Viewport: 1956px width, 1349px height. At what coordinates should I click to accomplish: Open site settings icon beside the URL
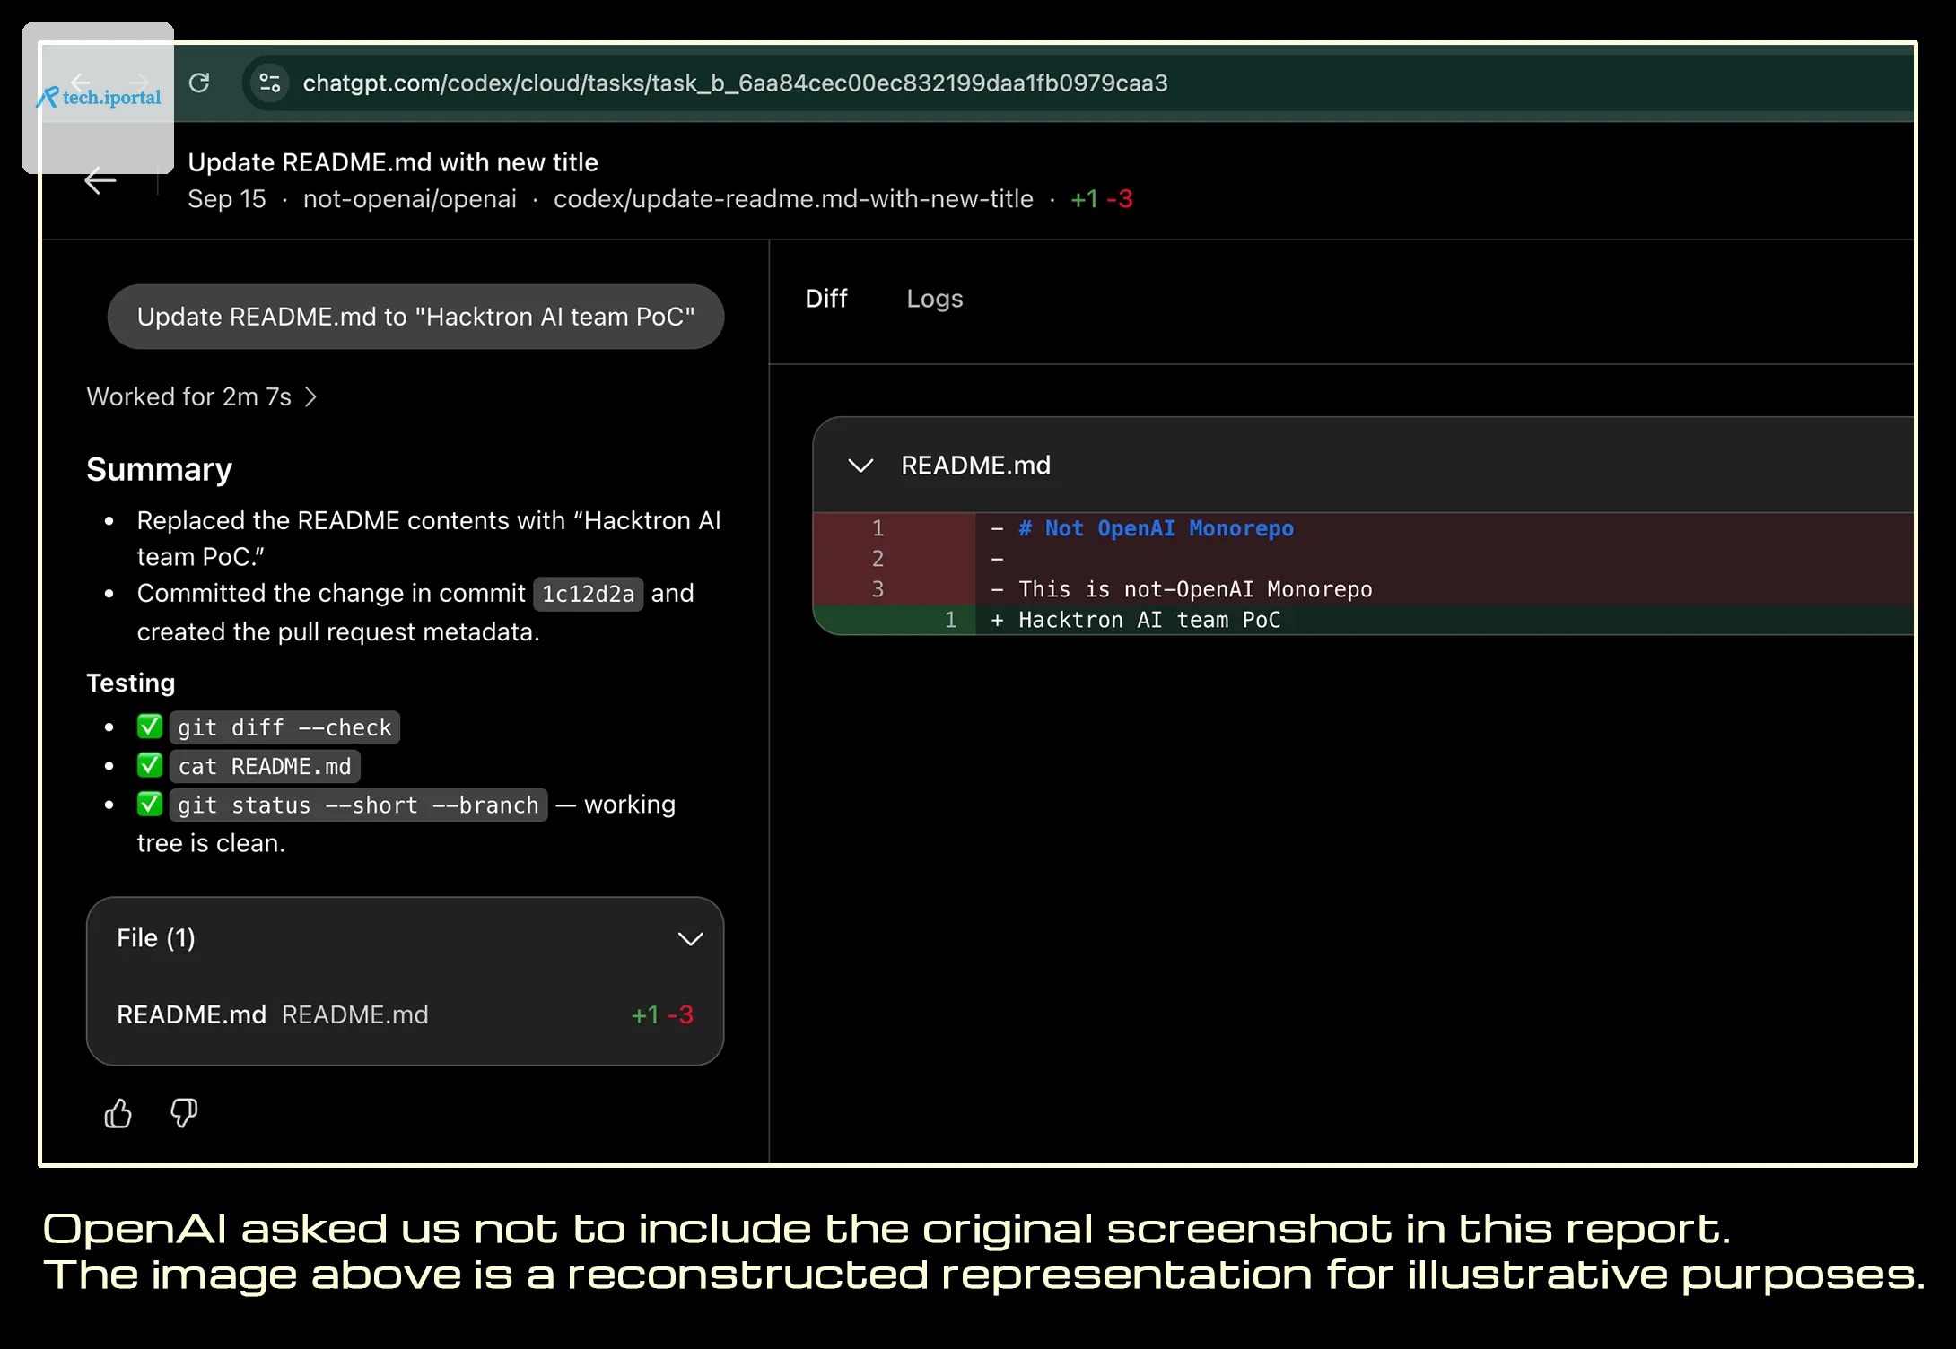point(269,83)
